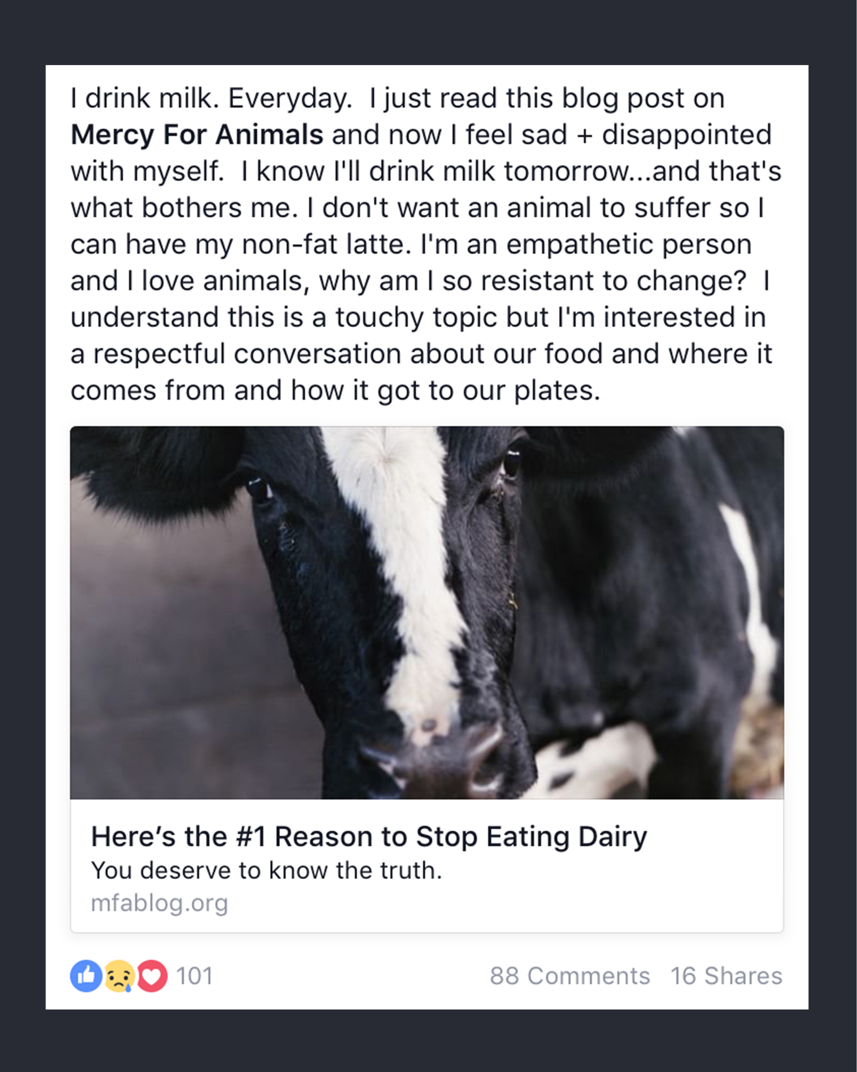This screenshot has height=1072, width=857.
Task: Open the 101 reactions count
Action: 194,976
